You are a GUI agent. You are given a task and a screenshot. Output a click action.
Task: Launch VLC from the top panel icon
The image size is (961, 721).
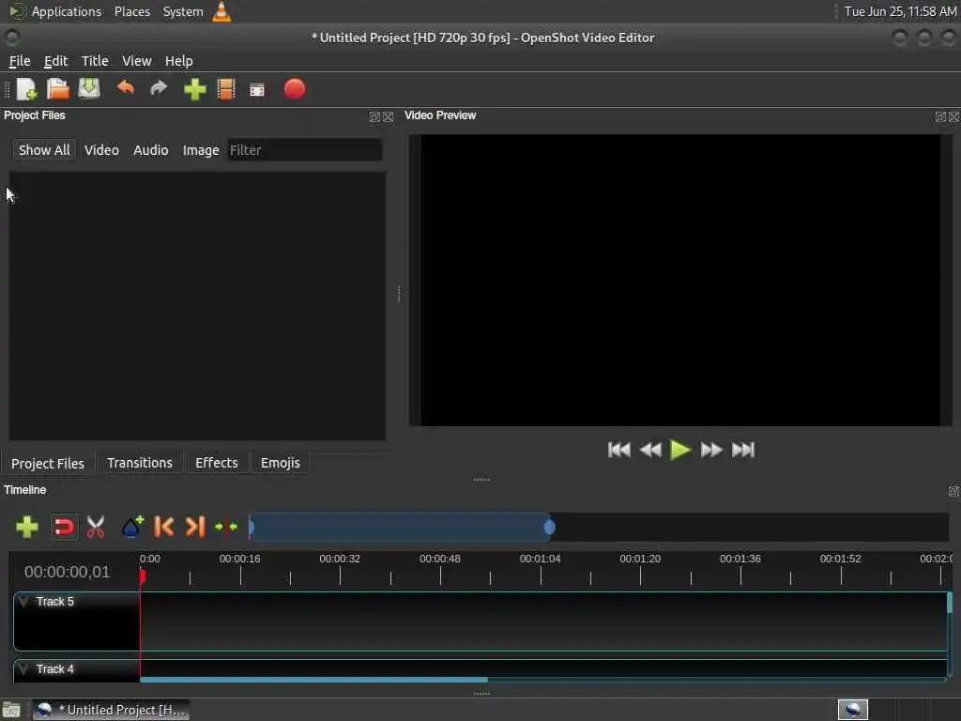click(221, 11)
